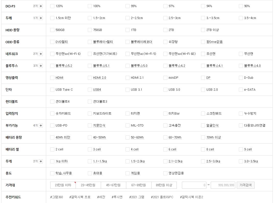
Task: Check the 2TB 이상 HDD option
Action: pyautogui.click(x=203, y=30)
